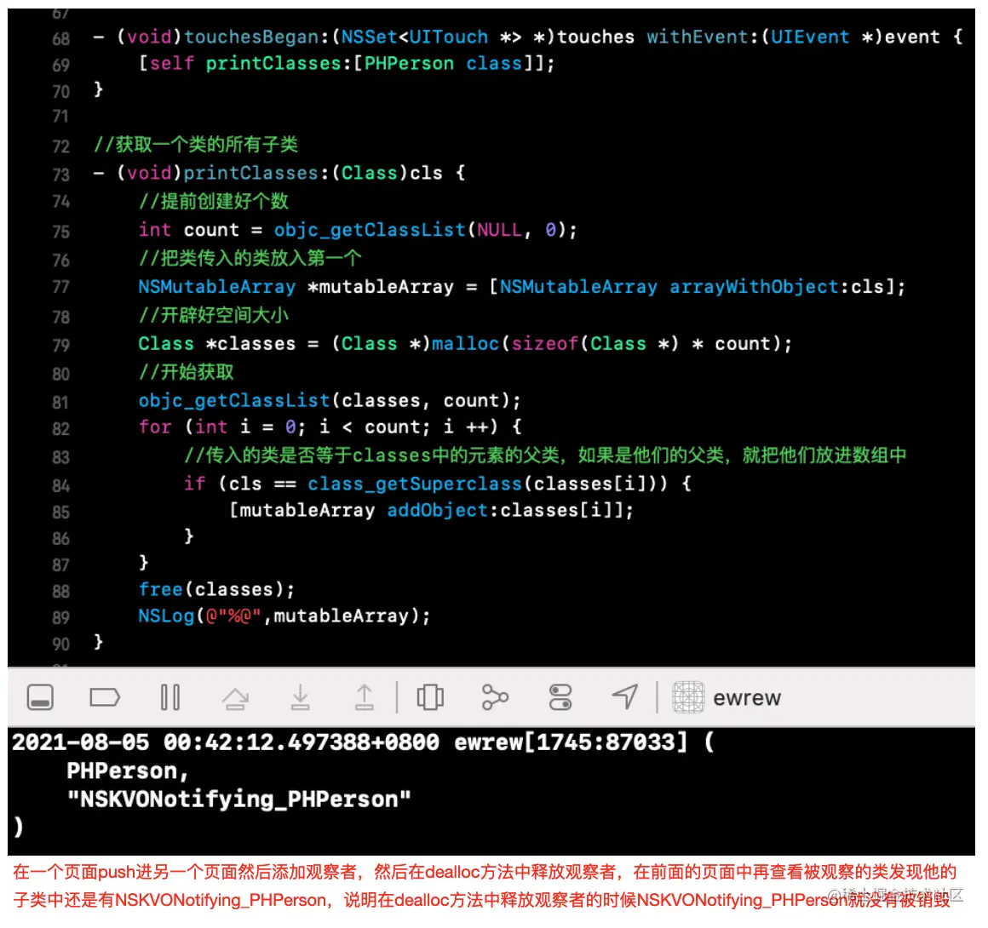Click arrayWithObject method call
Screen dimensions: 988x928
pos(755,287)
